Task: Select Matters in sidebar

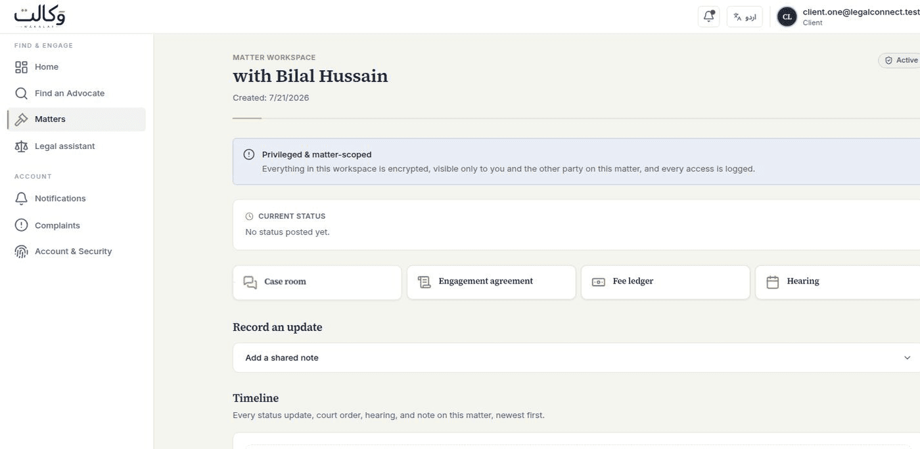Action: click(76, 119)
